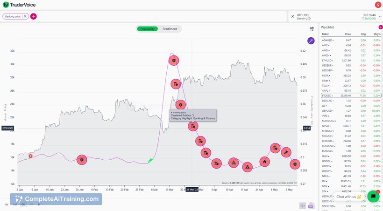The width and height of the screenshot is (383, 211).
Task: Open SOLUSD in the watchlist
Action: [351, 136]
